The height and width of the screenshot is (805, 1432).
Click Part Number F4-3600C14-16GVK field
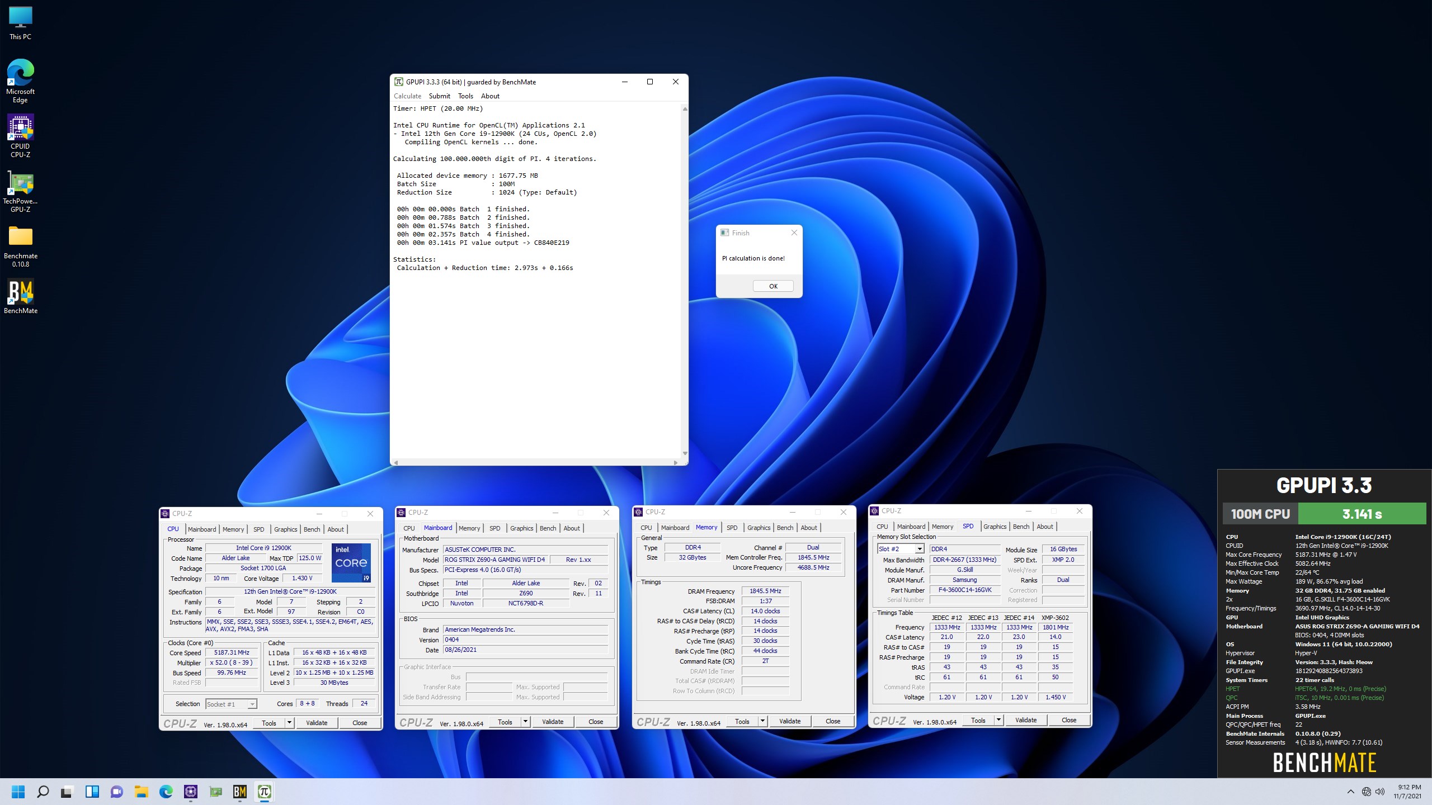[965, 590]
